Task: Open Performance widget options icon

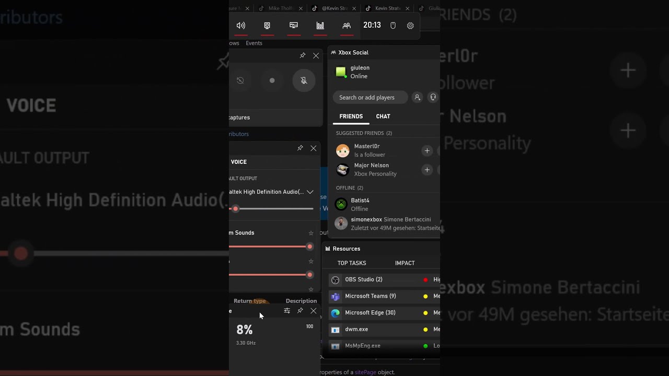Action: coord(287,311)
